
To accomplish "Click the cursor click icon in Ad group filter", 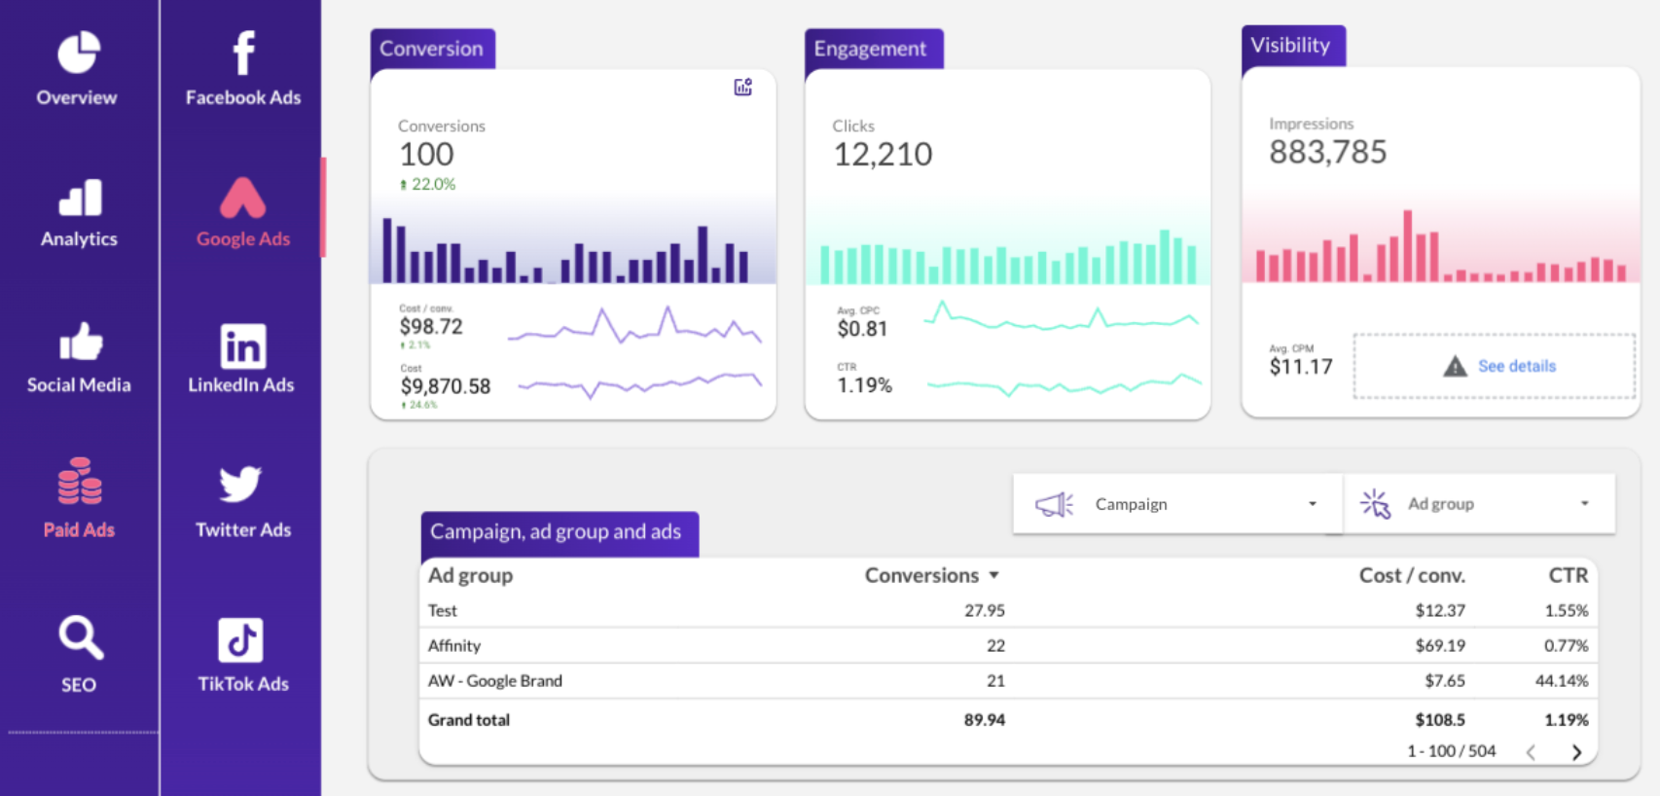I will (x=1375, y=504).
